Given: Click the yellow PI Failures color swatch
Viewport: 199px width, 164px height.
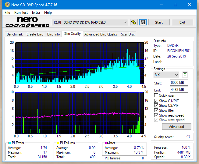Looking at the screenshot, I should click(58, 143).
